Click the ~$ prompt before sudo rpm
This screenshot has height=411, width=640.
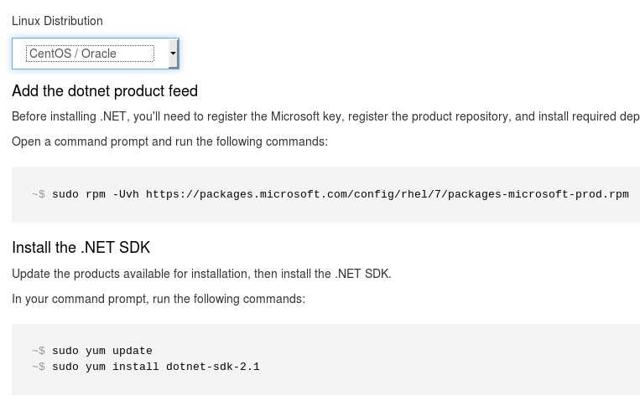pos(38,194)
